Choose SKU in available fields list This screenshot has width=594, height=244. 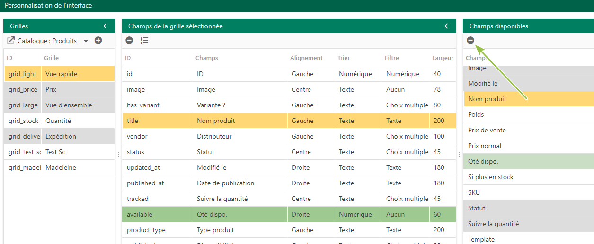[529, 192]
